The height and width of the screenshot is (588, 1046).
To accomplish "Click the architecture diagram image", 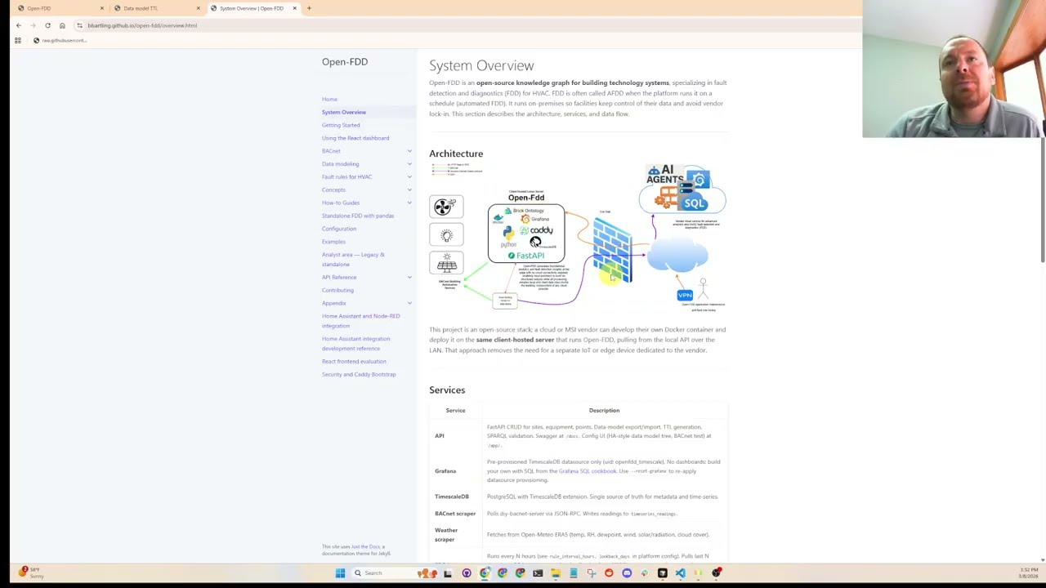I will (578, 237).
